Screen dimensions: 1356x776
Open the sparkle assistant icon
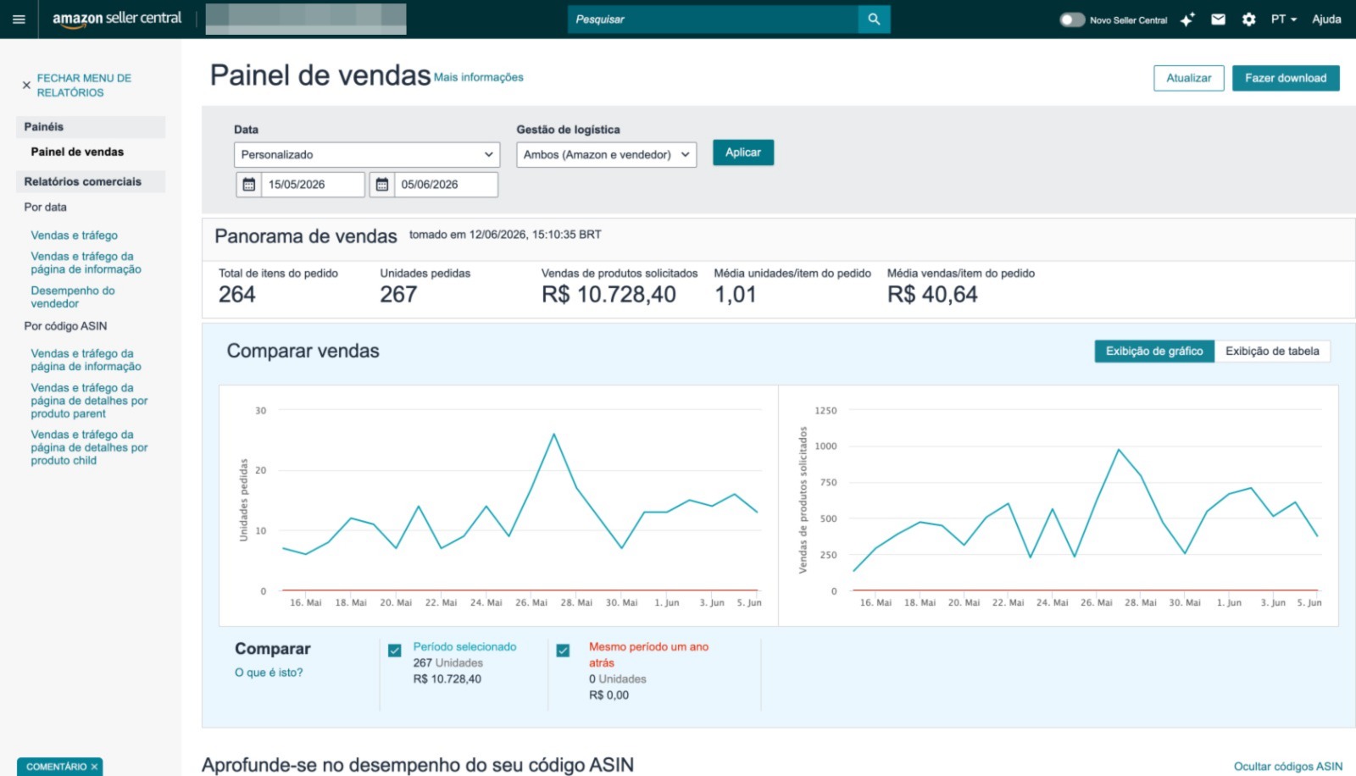click(x=1187, y=19)
